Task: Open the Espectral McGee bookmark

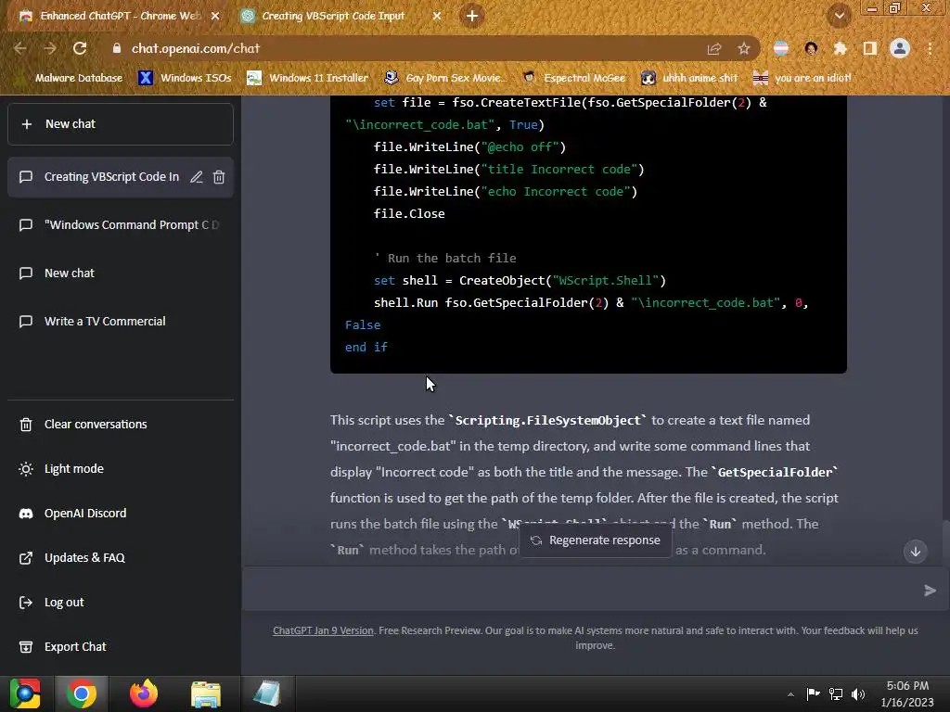Action: point(574,78)
